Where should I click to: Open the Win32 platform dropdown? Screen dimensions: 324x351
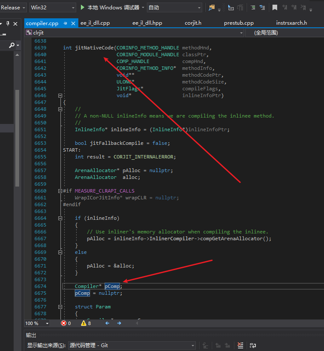53,8
